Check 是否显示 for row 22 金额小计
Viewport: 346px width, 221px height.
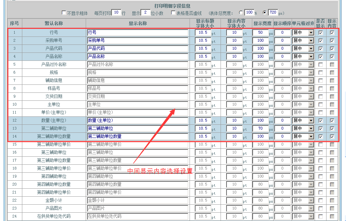coord(321,200)
